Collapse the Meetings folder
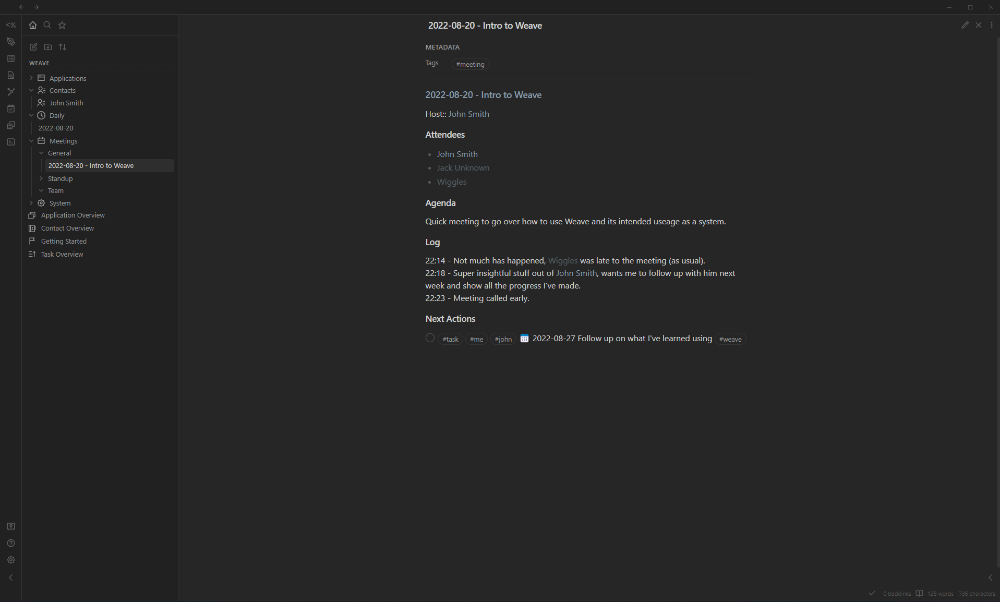Viewport: 1000px width, 602px height. [x=31, y=141]
